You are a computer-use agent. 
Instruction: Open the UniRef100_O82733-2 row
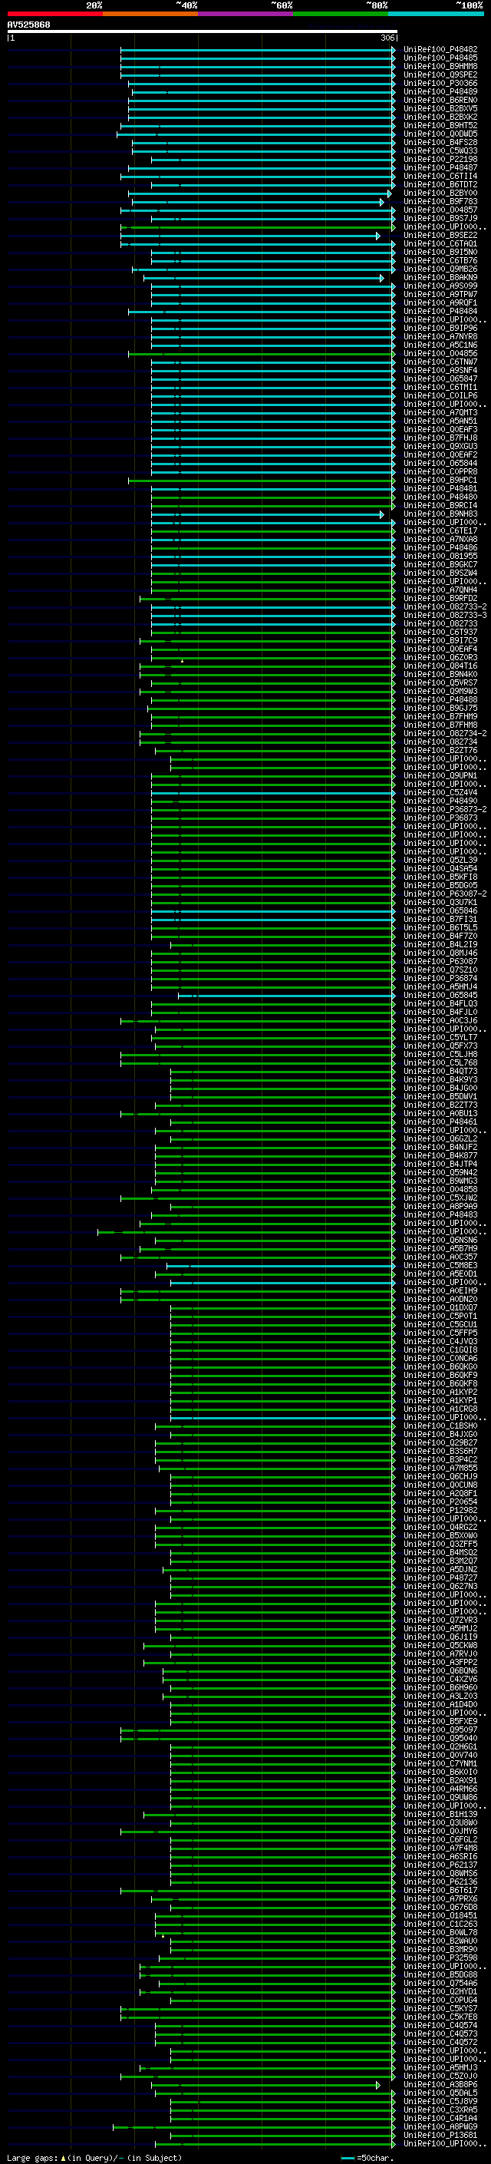[x=445, y=606]
